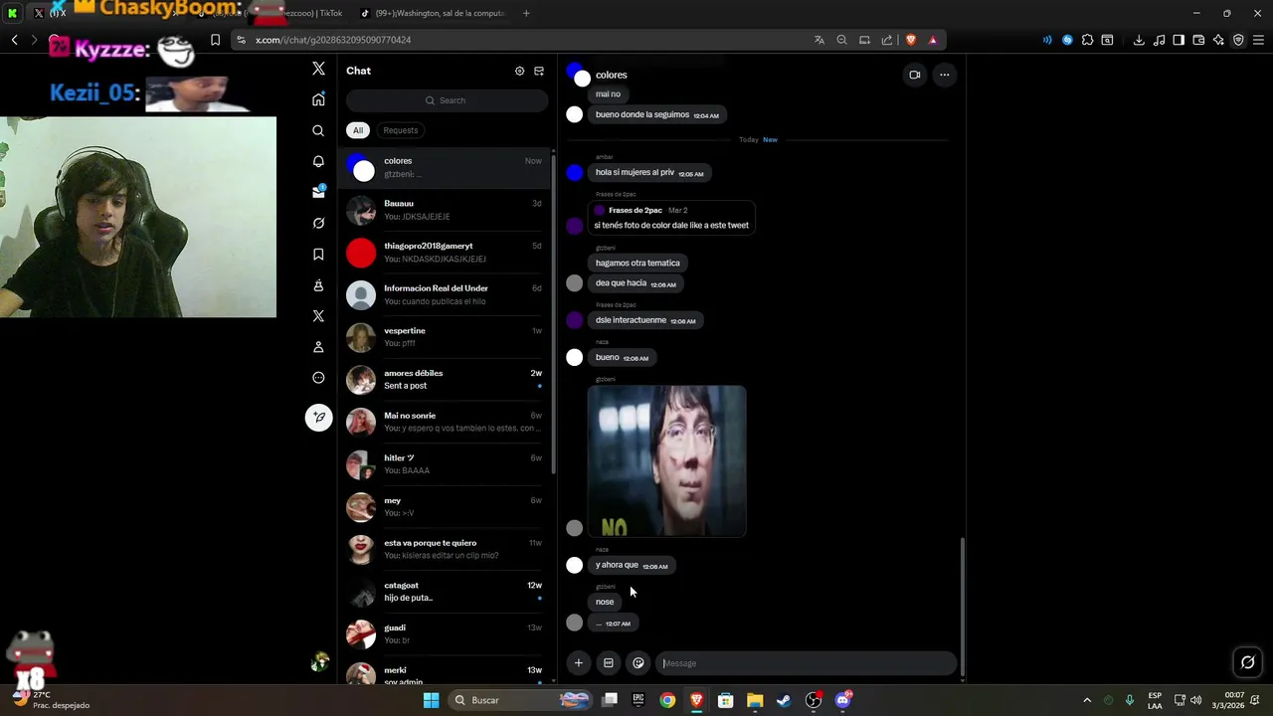Open the volume speaker tray icon
The height and width of the screenshot is (716, 1273).
coord(1195,700)
